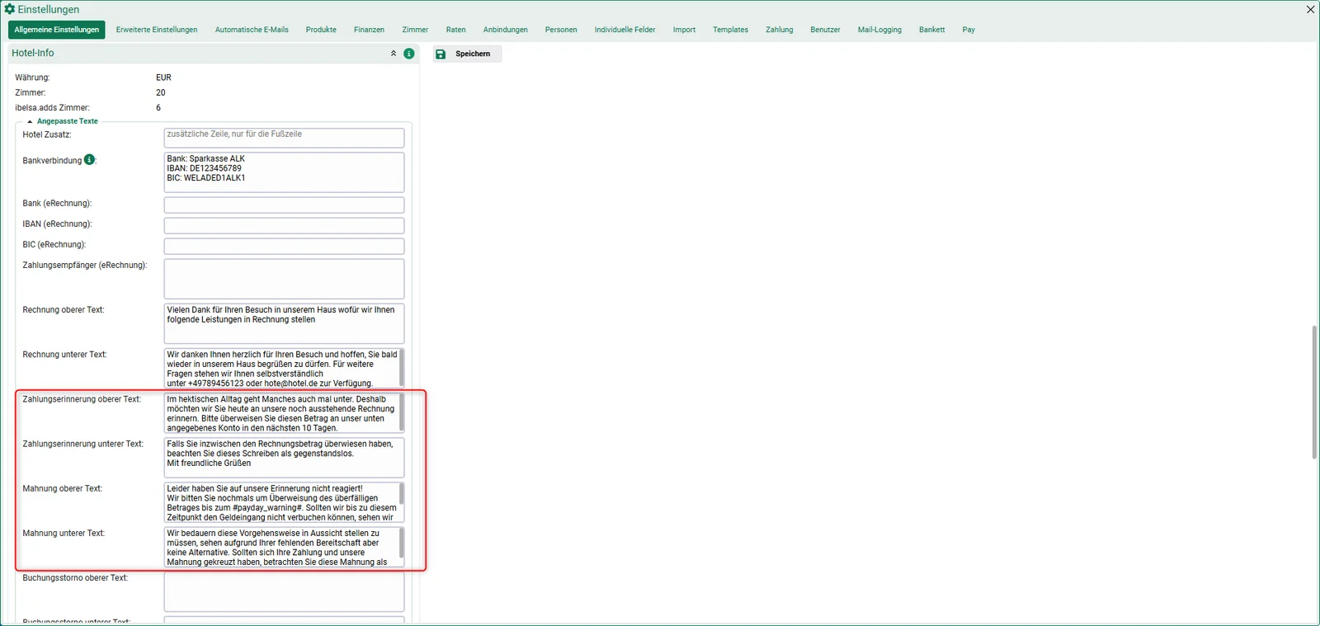
Task: Click the Einstellungen gear icon
Action: 10,9
